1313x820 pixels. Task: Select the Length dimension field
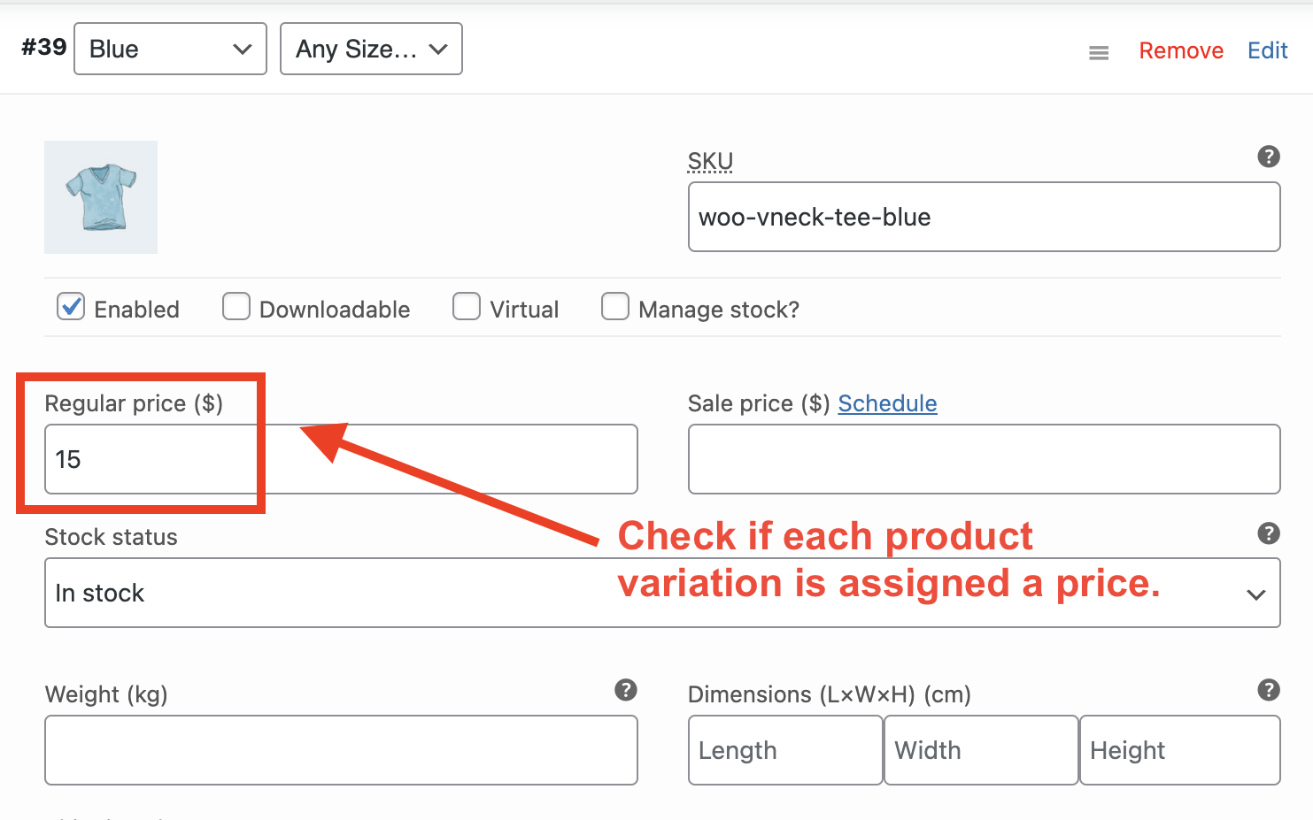[784, 750]
